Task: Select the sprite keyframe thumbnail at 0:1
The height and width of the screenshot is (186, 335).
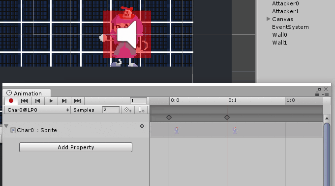Action: pyautogui.click(x=235, y=130)
